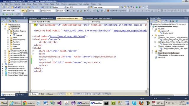Open command prompt icon in taskbar
This screenshot has height=106, width=189.
tap(106, 103)
